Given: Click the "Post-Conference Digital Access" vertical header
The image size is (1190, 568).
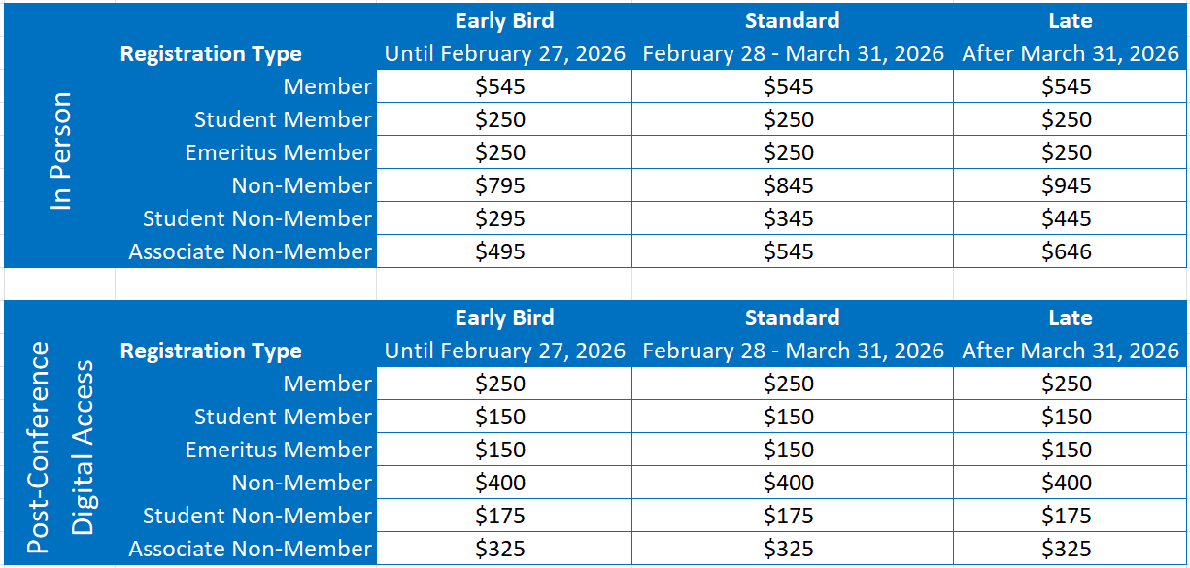Looking at the screenshot, I should (61, 447).
